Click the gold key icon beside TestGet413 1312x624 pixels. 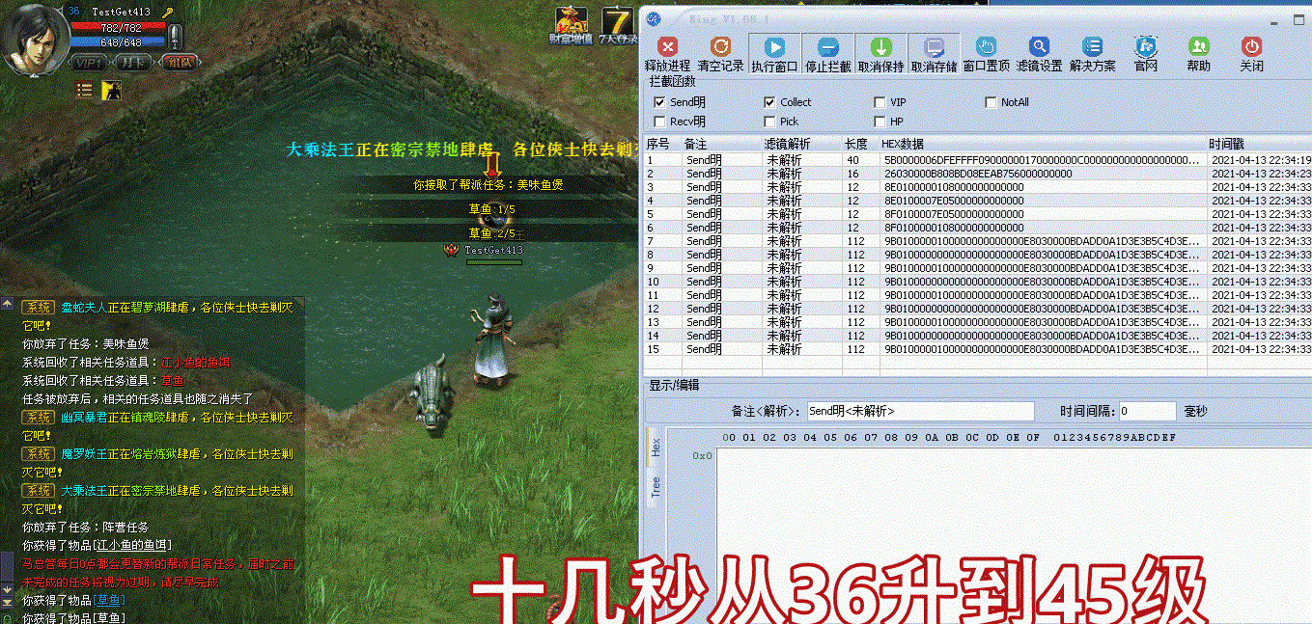pos(166,13)
